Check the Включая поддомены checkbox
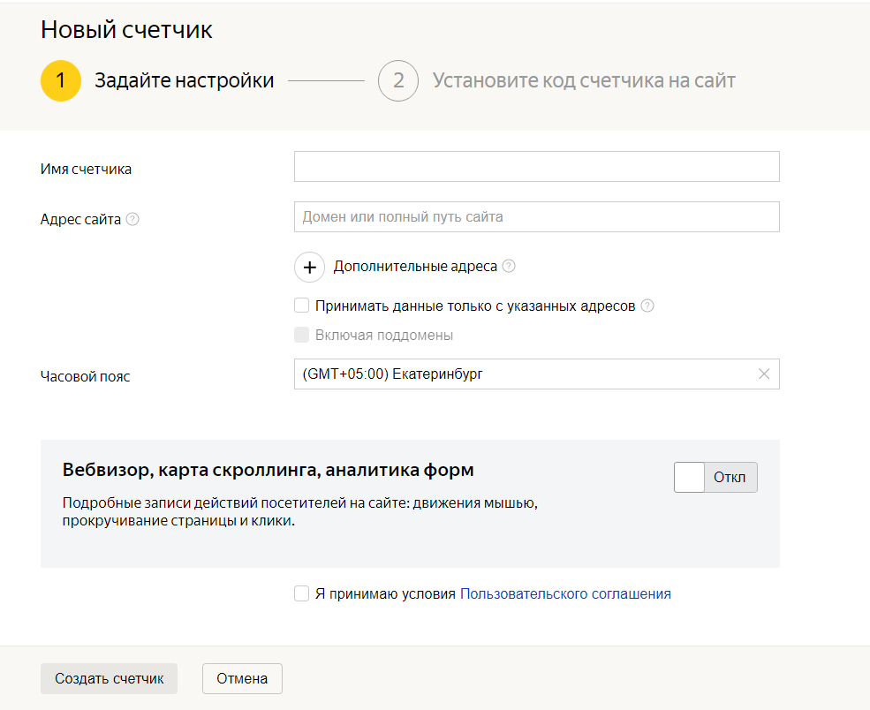 pos(302,336)
